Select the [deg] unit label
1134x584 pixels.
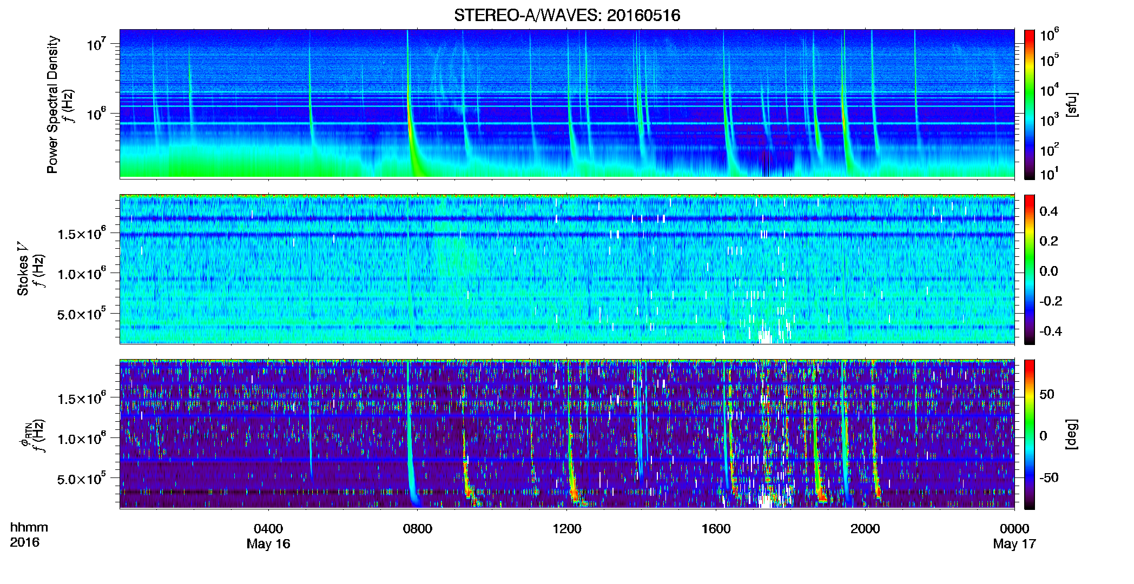[1072, 434]
